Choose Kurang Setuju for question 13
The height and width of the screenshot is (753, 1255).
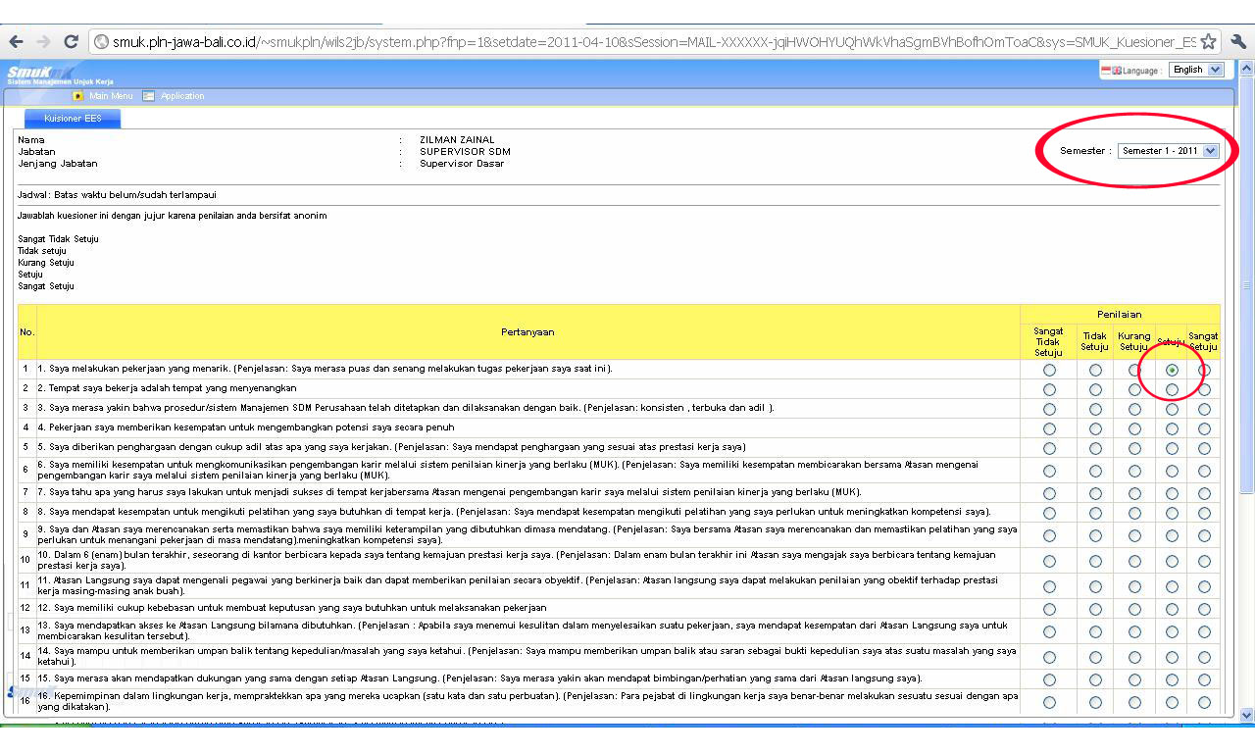(x=1134, y=631)
